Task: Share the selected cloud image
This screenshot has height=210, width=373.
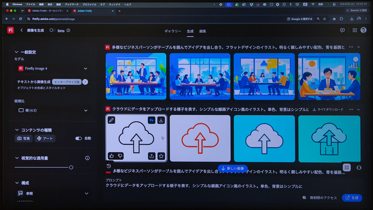Action: tap(152, 156)
